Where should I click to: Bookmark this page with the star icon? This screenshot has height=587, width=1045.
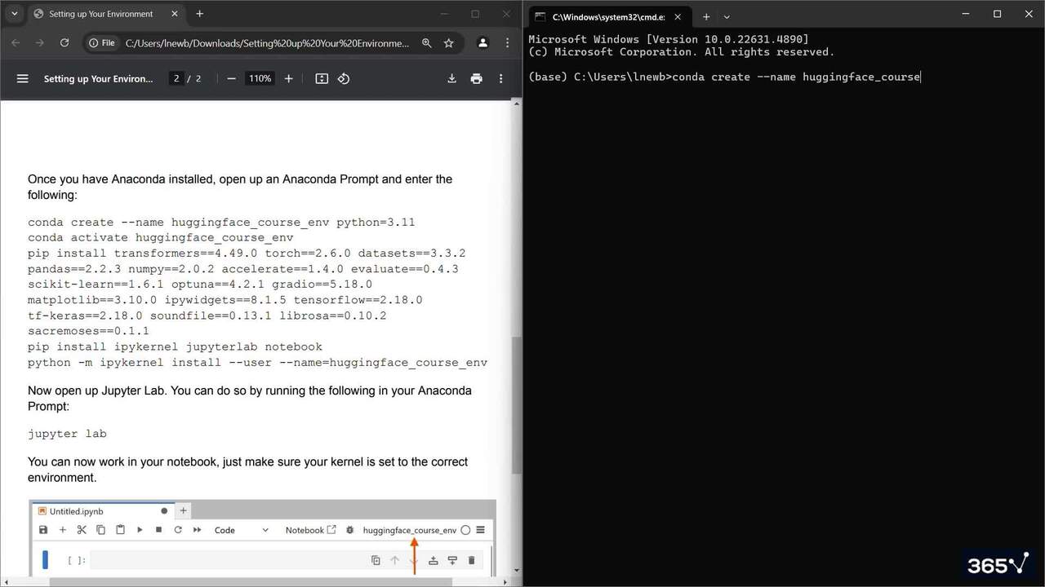(448, 42)
